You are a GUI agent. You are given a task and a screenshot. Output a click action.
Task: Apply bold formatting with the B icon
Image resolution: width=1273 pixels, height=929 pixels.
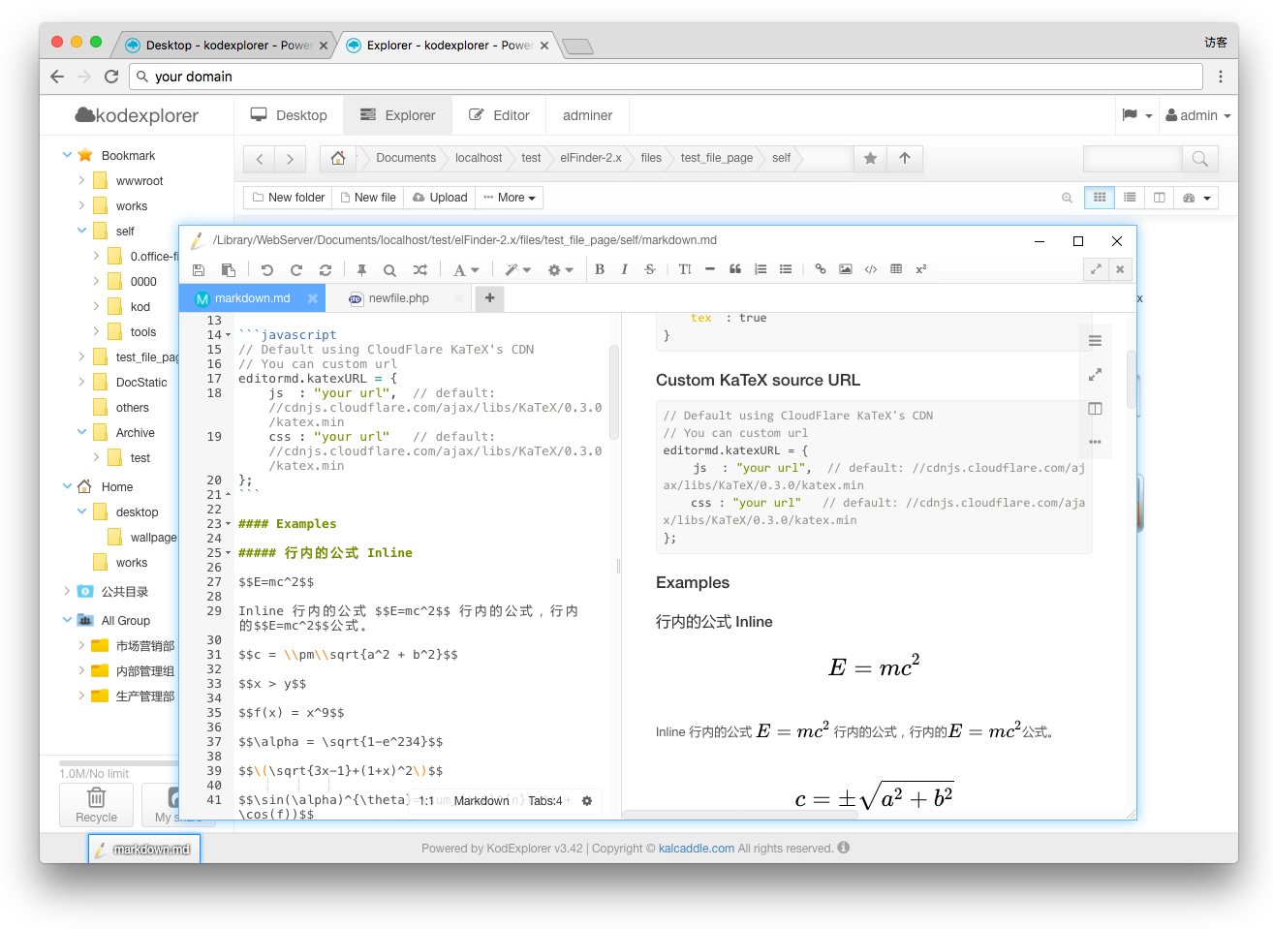click(x=600, y=269)
